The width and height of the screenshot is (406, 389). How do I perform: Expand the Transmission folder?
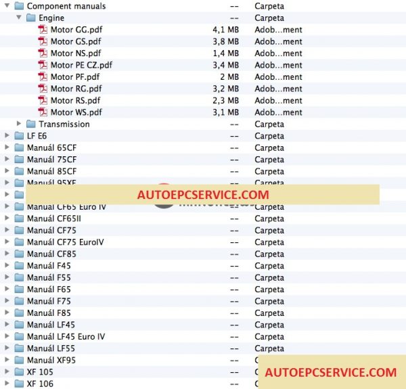19,124
